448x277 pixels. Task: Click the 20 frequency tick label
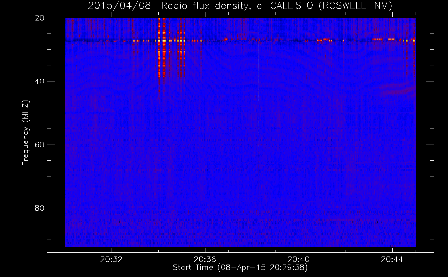pyautogui.click(x=40, y=18)
